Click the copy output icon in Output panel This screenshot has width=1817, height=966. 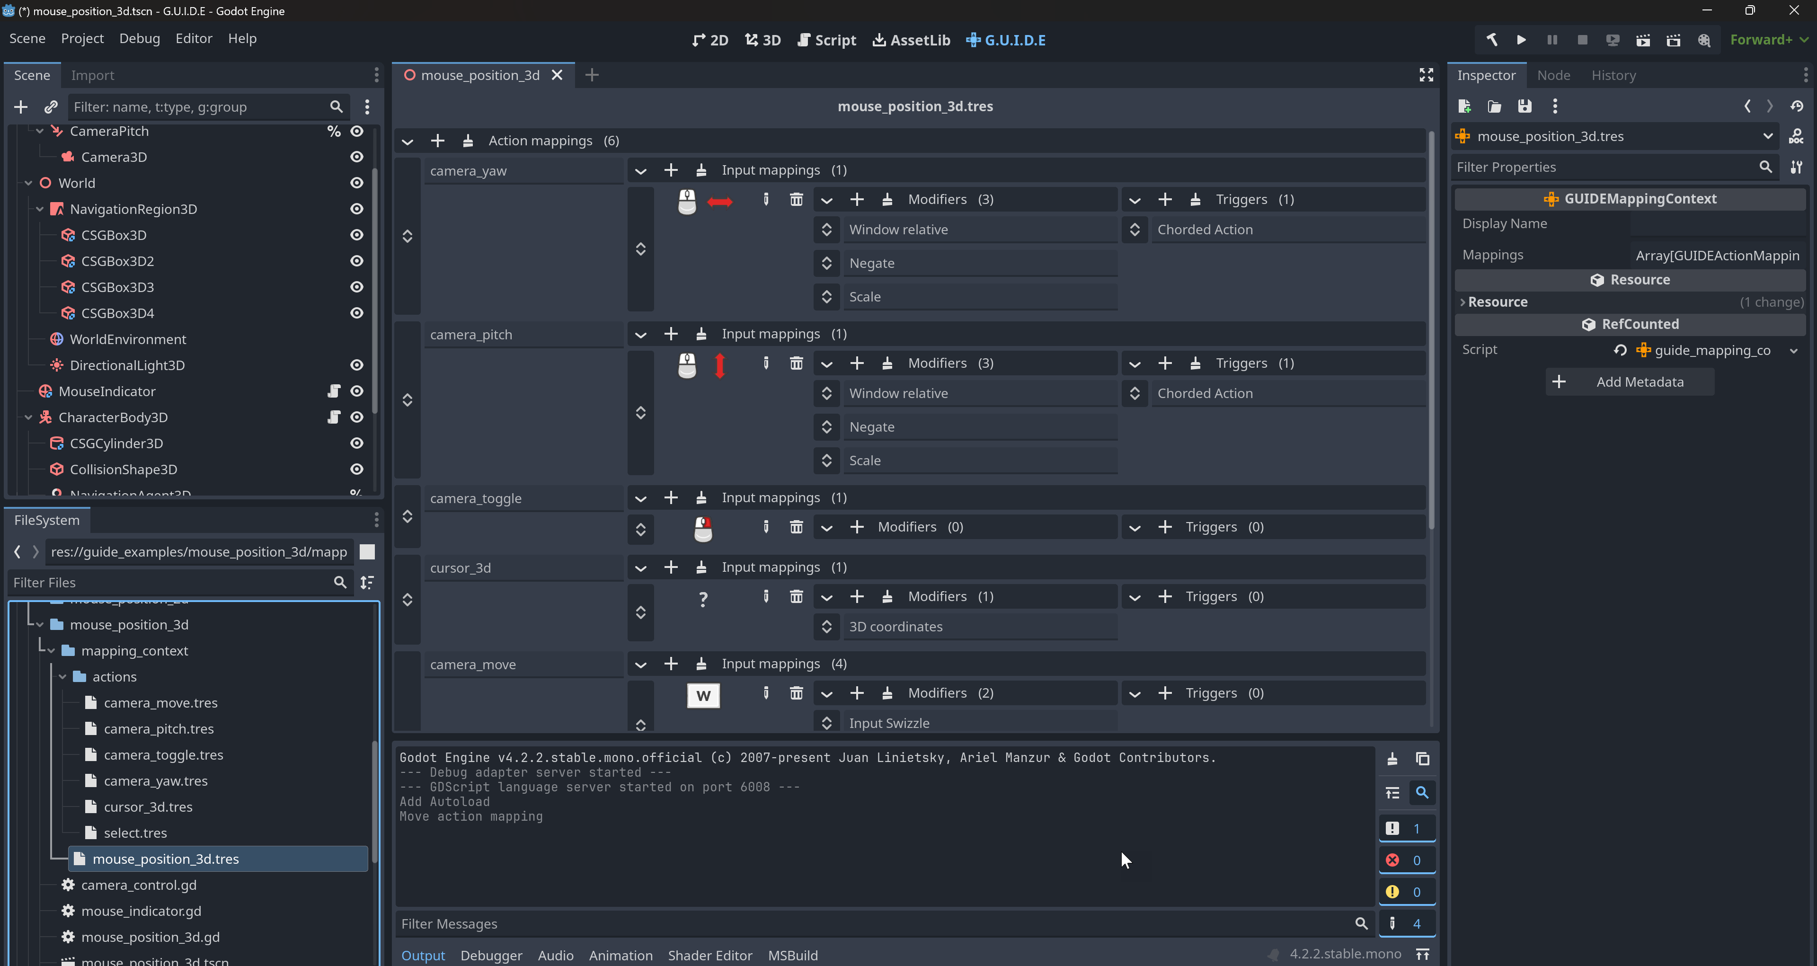click(1423, 759)
